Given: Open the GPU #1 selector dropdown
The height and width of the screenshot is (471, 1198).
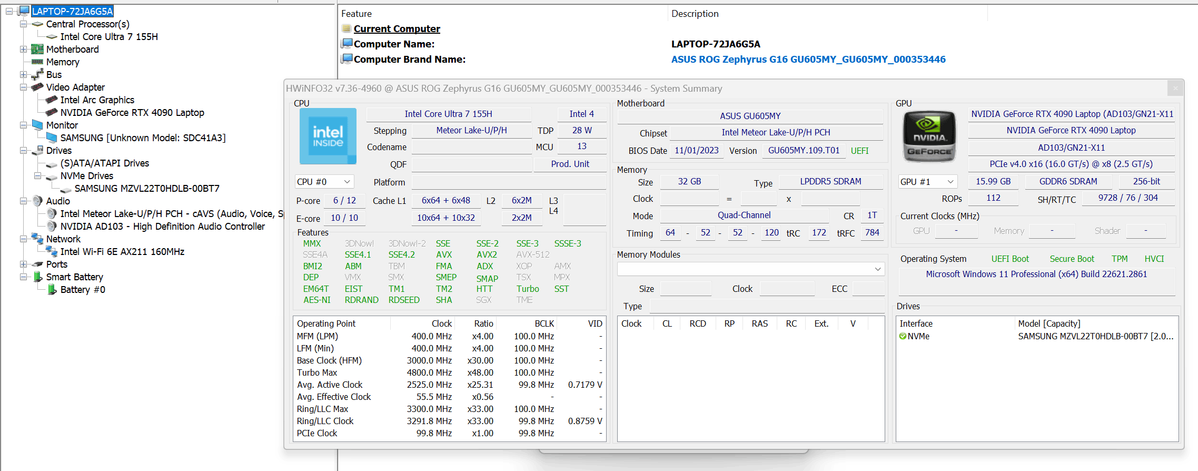Looking at the screenshot, I should (x=928, y=182).
